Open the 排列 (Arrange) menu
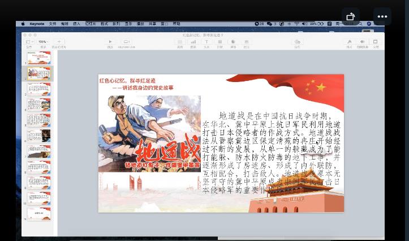This screenshot has height=241, width=409. pos(117,24)
